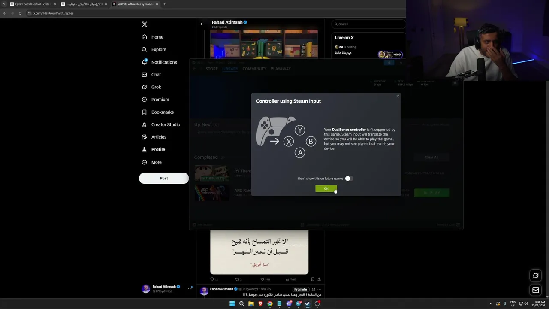Screen dimensions: 549x309
Task: Bookmark the quote image post
Action: point(313,279)
